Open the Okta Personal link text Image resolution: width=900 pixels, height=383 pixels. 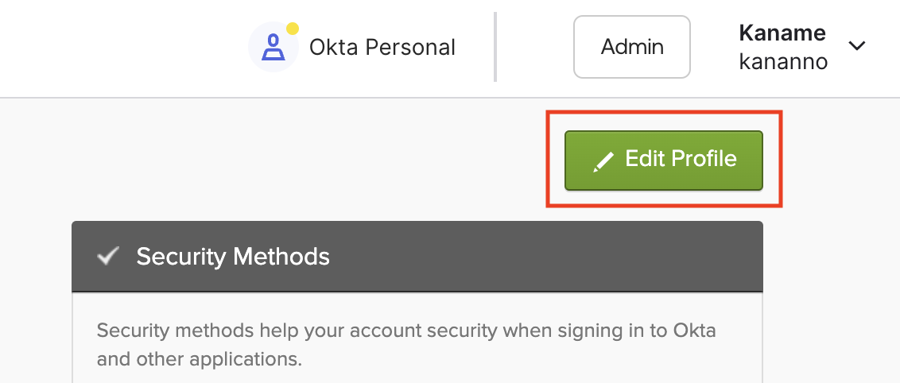click(382, 48)
